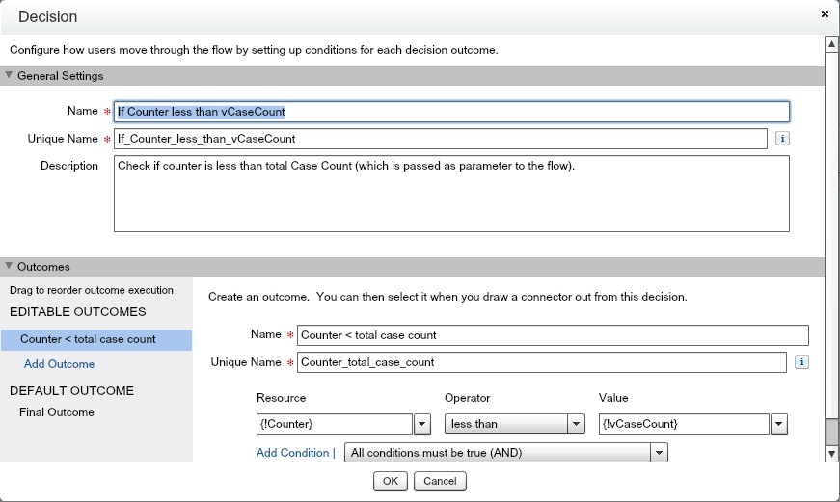Click the vertical scrollbar thumb
Viewport: 840px width, 502px height.
click(831, 432)
